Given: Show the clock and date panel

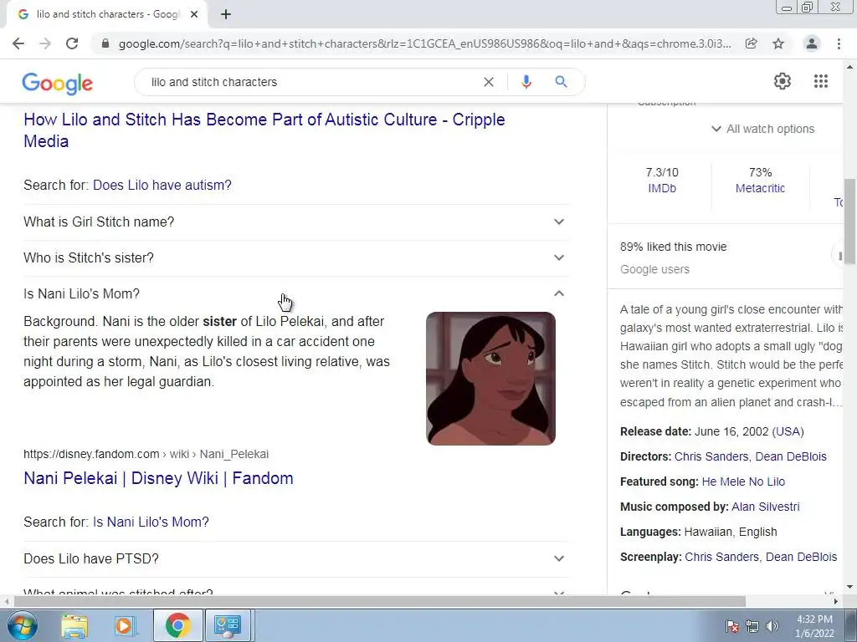Looking at the screenshot, I should [814, 626].
